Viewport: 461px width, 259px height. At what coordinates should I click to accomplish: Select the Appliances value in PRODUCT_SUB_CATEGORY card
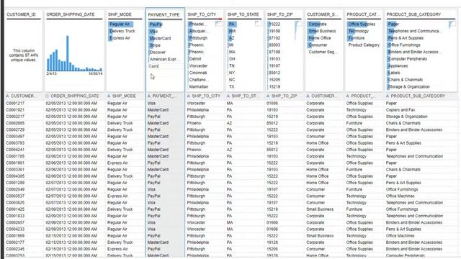pyautogui.click(x=398, y=65)
